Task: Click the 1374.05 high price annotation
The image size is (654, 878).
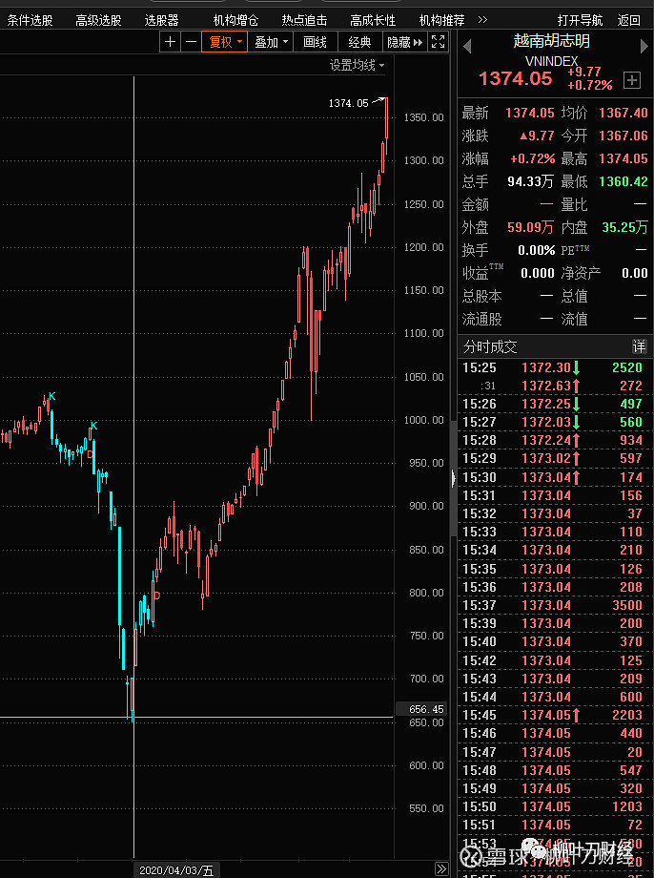Action: [348, 103]
